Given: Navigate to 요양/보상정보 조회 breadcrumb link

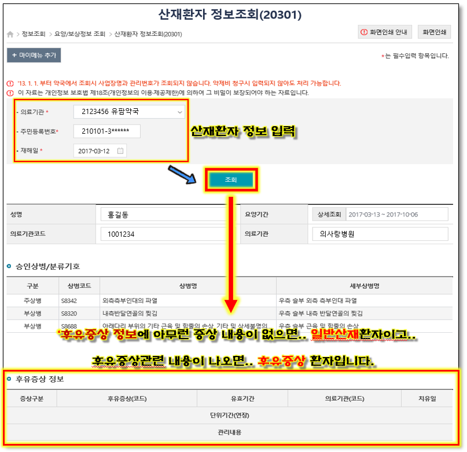Looking at the screenshot, I should 80,34.
